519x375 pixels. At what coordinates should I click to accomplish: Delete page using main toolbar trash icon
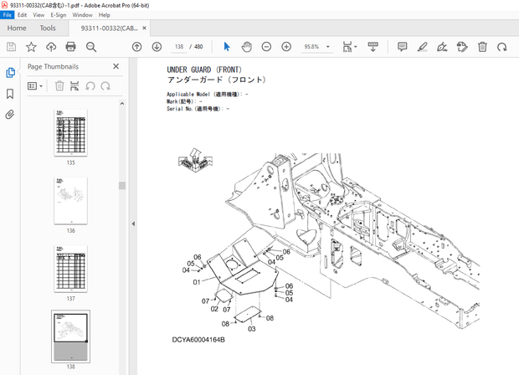click(482, 47)
